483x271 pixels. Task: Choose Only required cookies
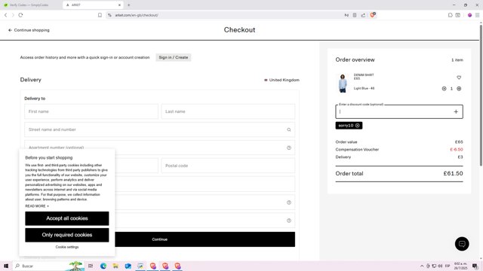click(x=67, y=235)
